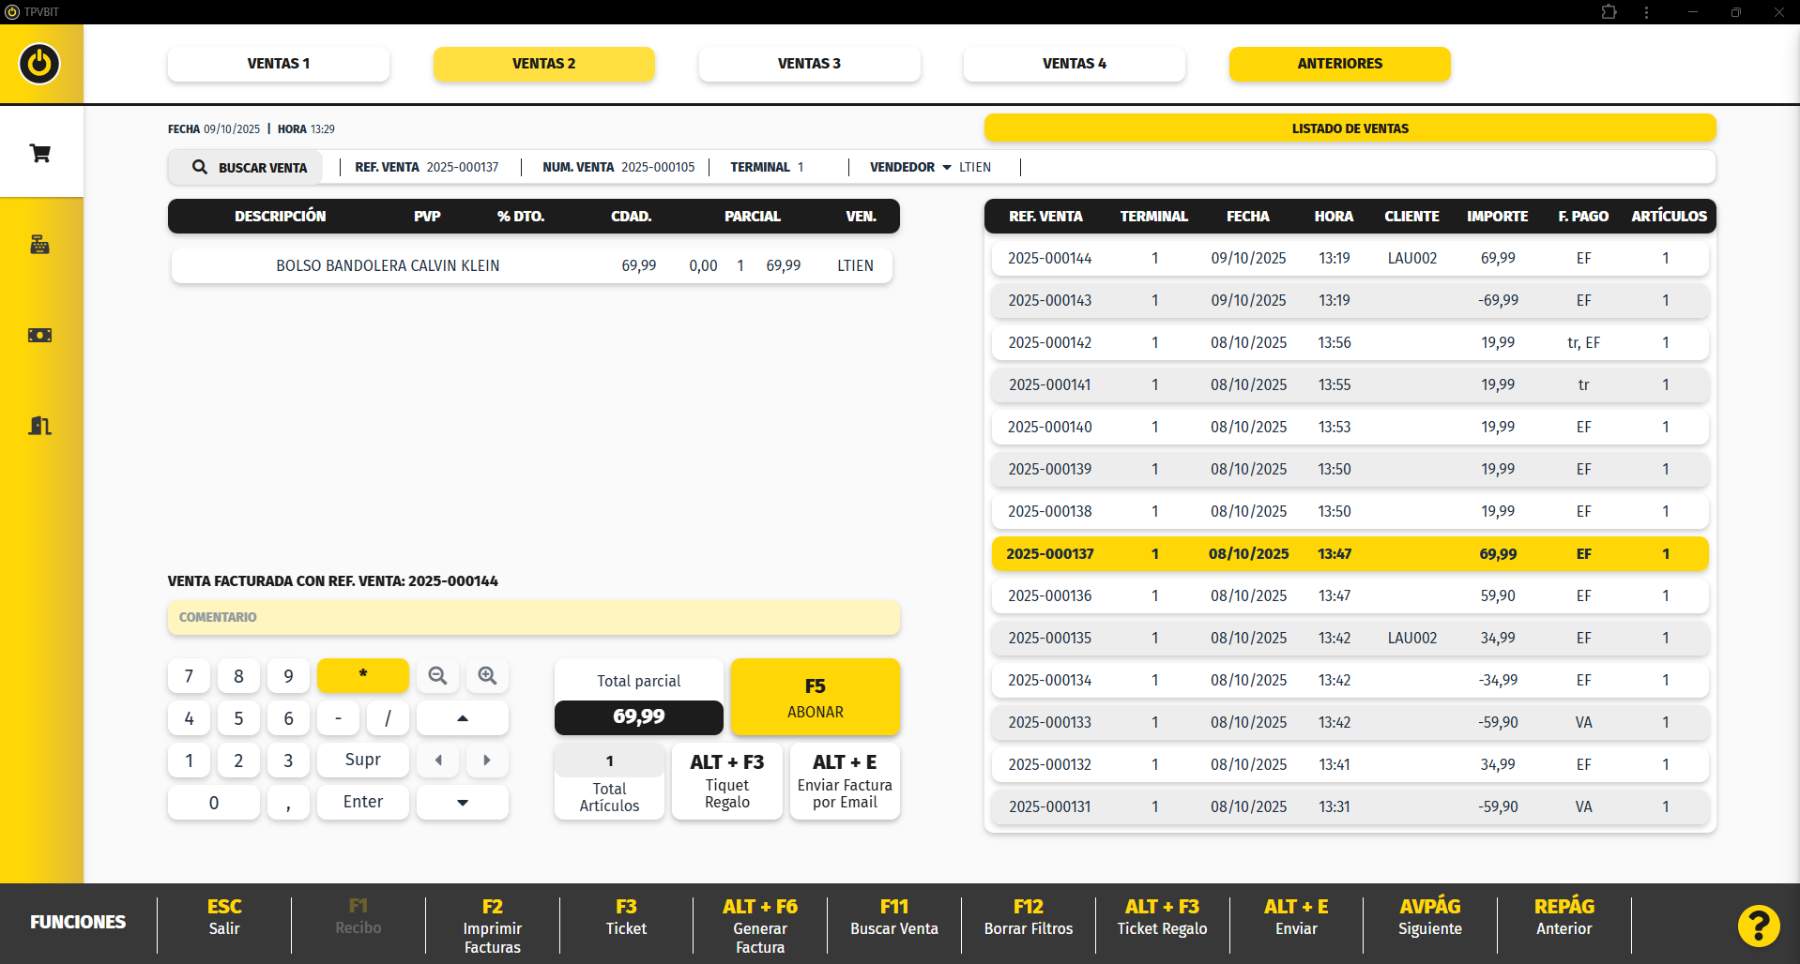Open help via the question mark icon
The image size is (1800, 964).
click(x=1758, y=926)
